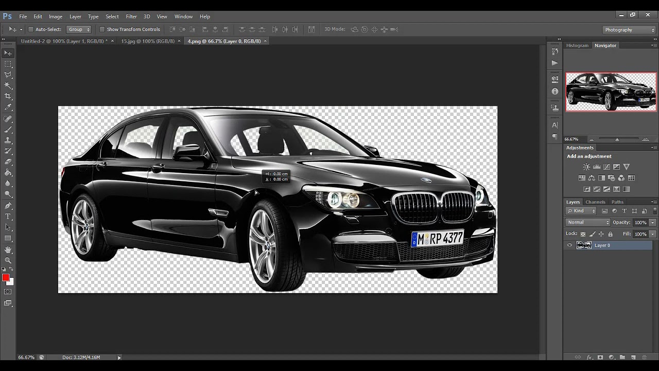The image size is (659, 371).
Task: Add a Photo Filter adjustment
Action: [x=612, y=178]
